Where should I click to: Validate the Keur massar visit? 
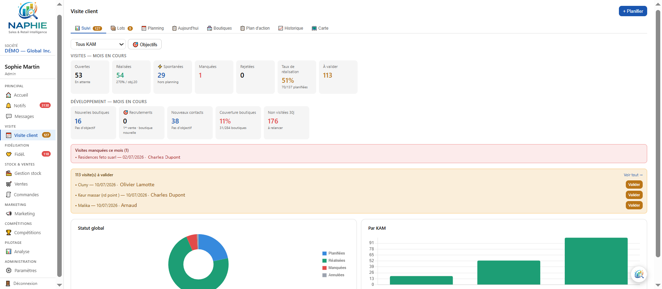634,195
